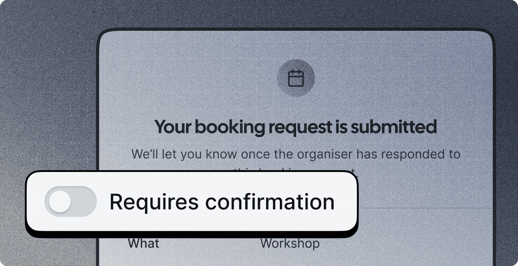Click the grey track of the confirmation switch
Screen dimensions: 518x266
(84, 201)
